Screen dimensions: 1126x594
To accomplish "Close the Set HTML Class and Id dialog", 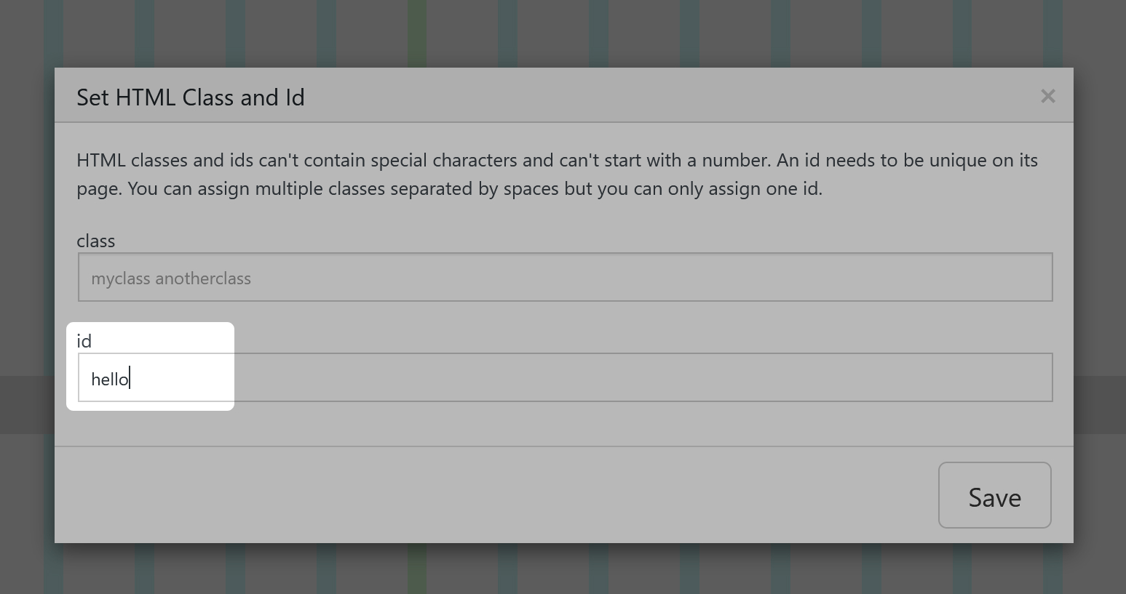I will pyautogui.click(x=1047, y=96).
